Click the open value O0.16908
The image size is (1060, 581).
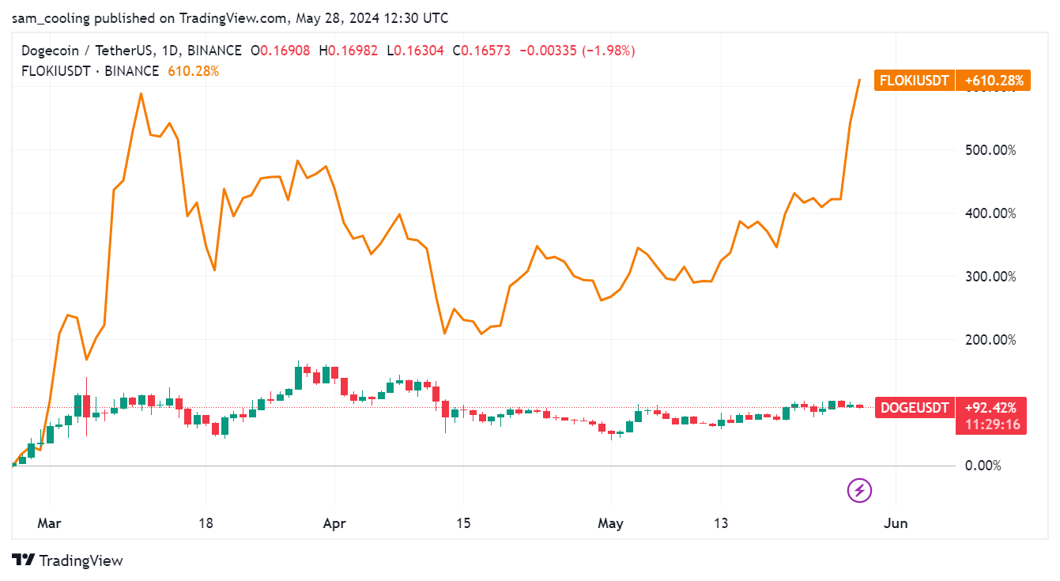(281, 51)
